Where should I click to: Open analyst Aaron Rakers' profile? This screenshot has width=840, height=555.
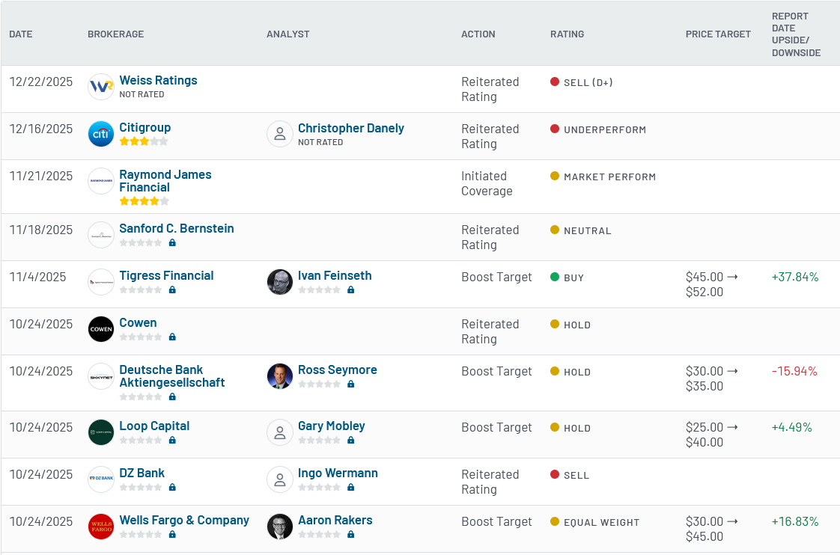pyautogui.click(x=335, y=520)
